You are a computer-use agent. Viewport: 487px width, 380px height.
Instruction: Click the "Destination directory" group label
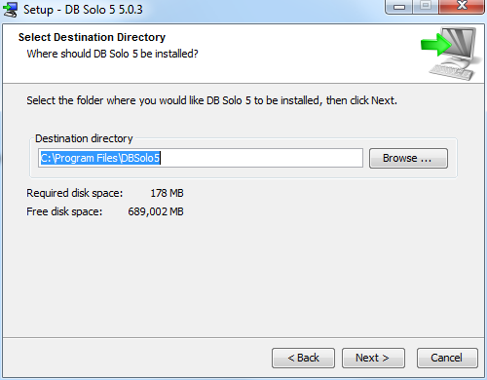(84, 138)
